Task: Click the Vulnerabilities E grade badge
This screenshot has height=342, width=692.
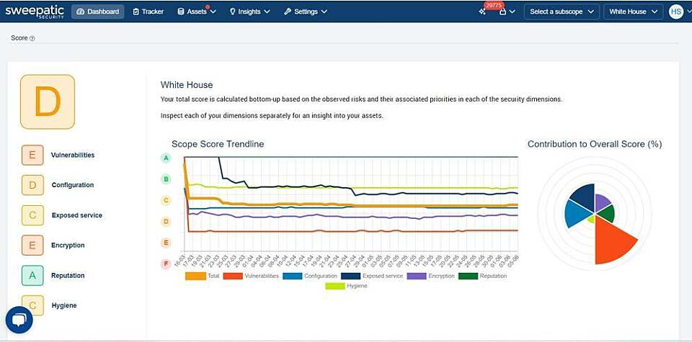Action: (x=32, y=155)
